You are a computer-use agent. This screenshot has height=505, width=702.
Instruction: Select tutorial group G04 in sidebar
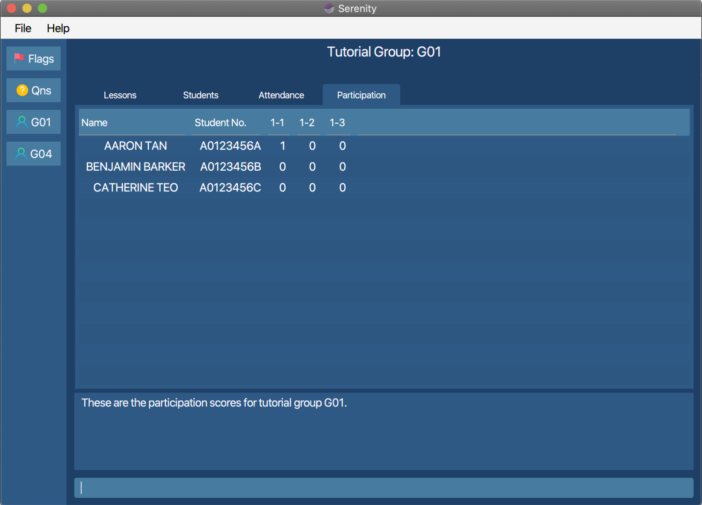coord(34,154)
